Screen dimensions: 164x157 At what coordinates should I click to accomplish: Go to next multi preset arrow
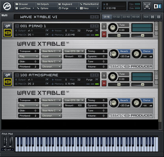pyautogui.click(x=97, y=17)
